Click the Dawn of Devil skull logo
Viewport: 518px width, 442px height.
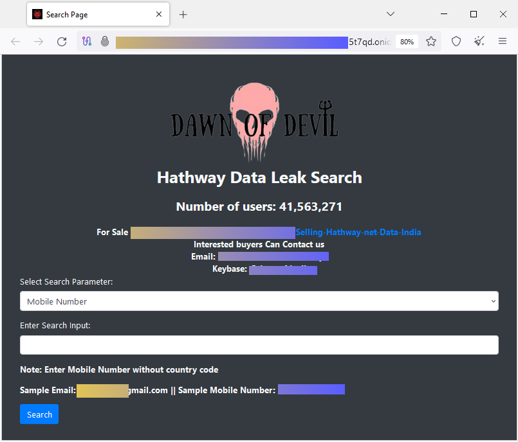coord(256,119)
